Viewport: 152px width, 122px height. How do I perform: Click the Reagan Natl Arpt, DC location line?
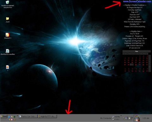click(x=135, y=7)
